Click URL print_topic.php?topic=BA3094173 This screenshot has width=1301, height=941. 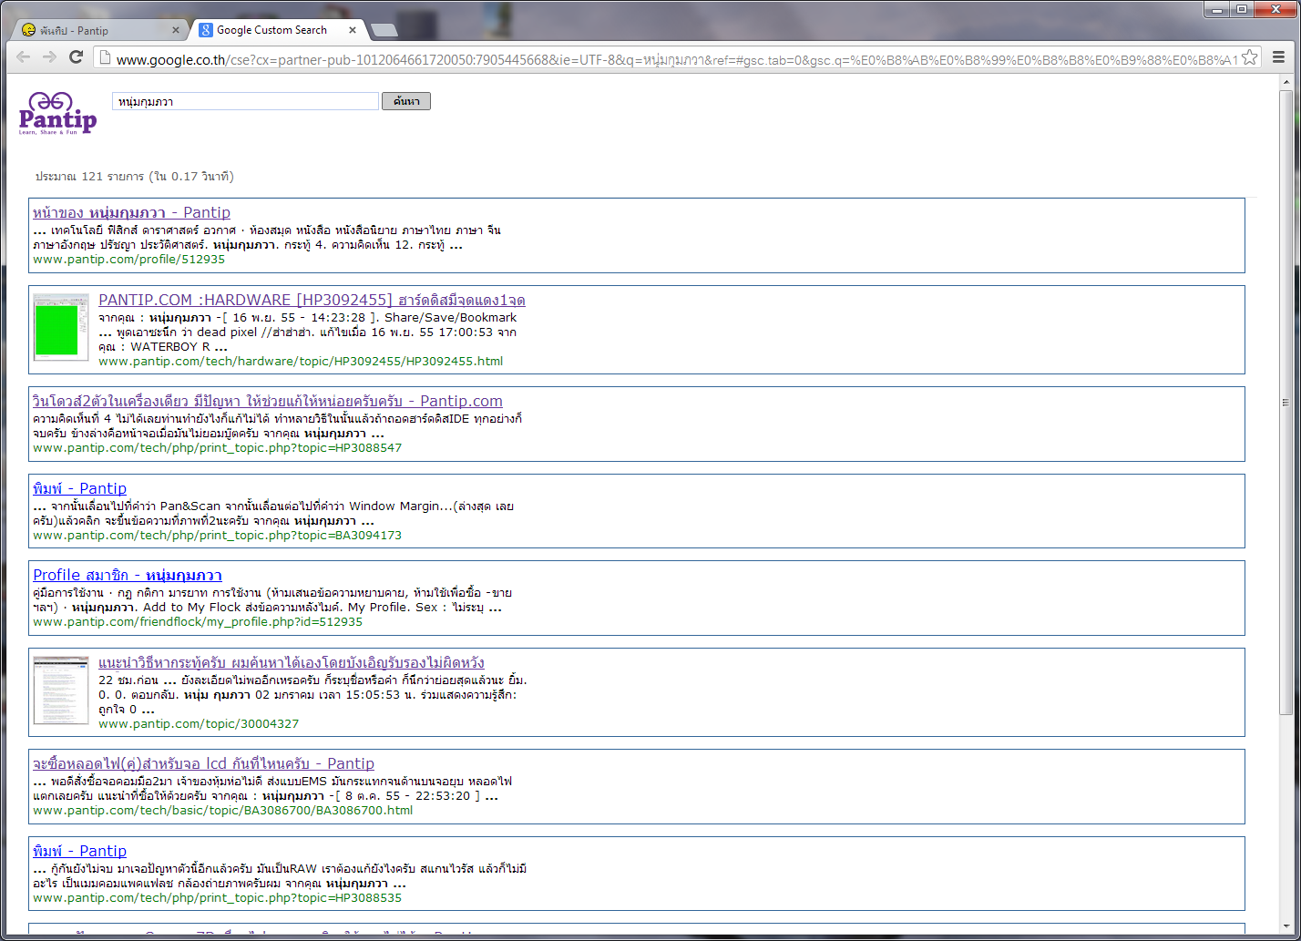(x=217, y=535)
